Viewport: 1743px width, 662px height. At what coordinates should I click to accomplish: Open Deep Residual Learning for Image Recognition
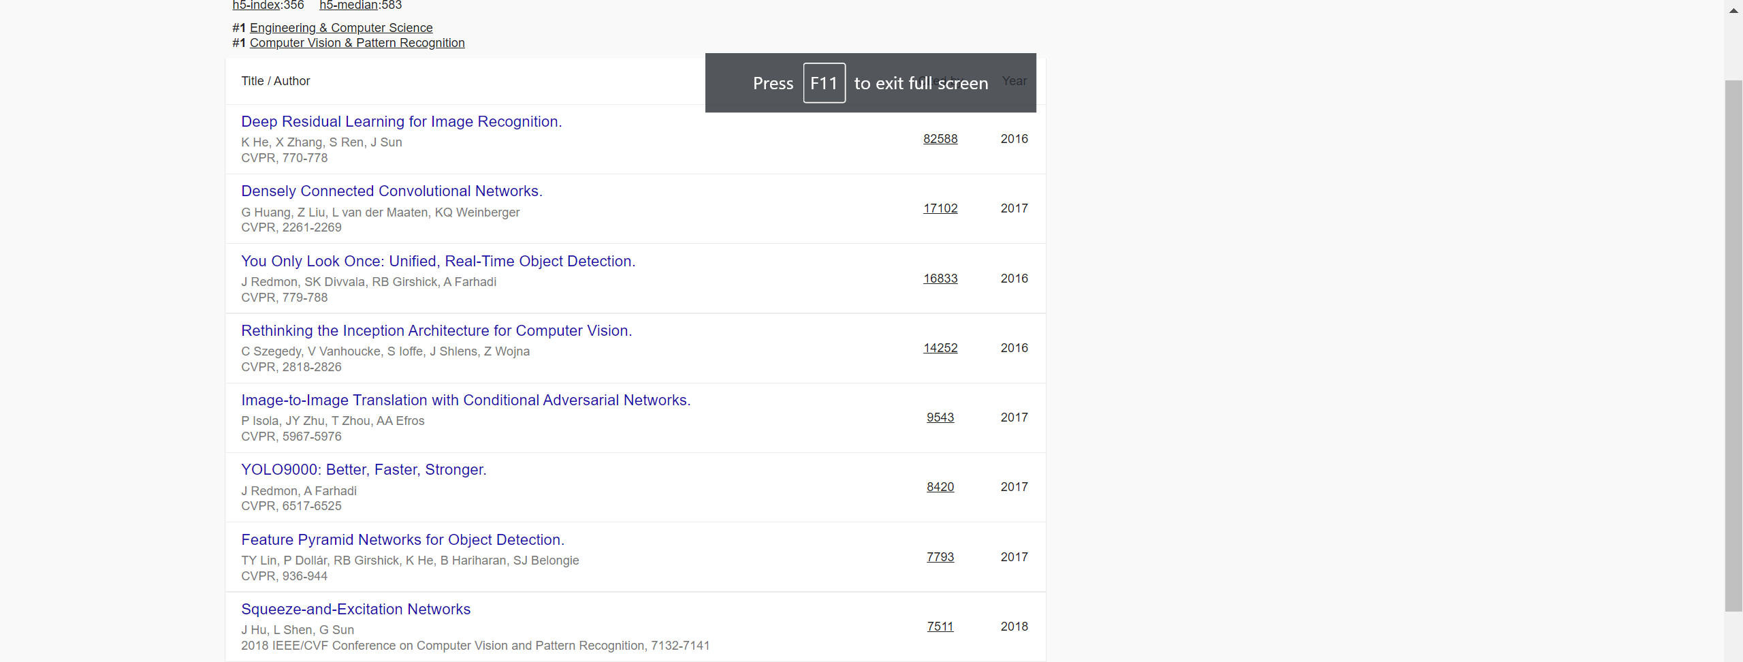[x=401, y=122]
